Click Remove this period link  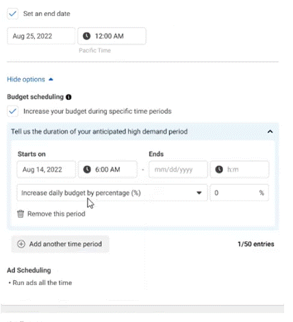click(56, 214)
